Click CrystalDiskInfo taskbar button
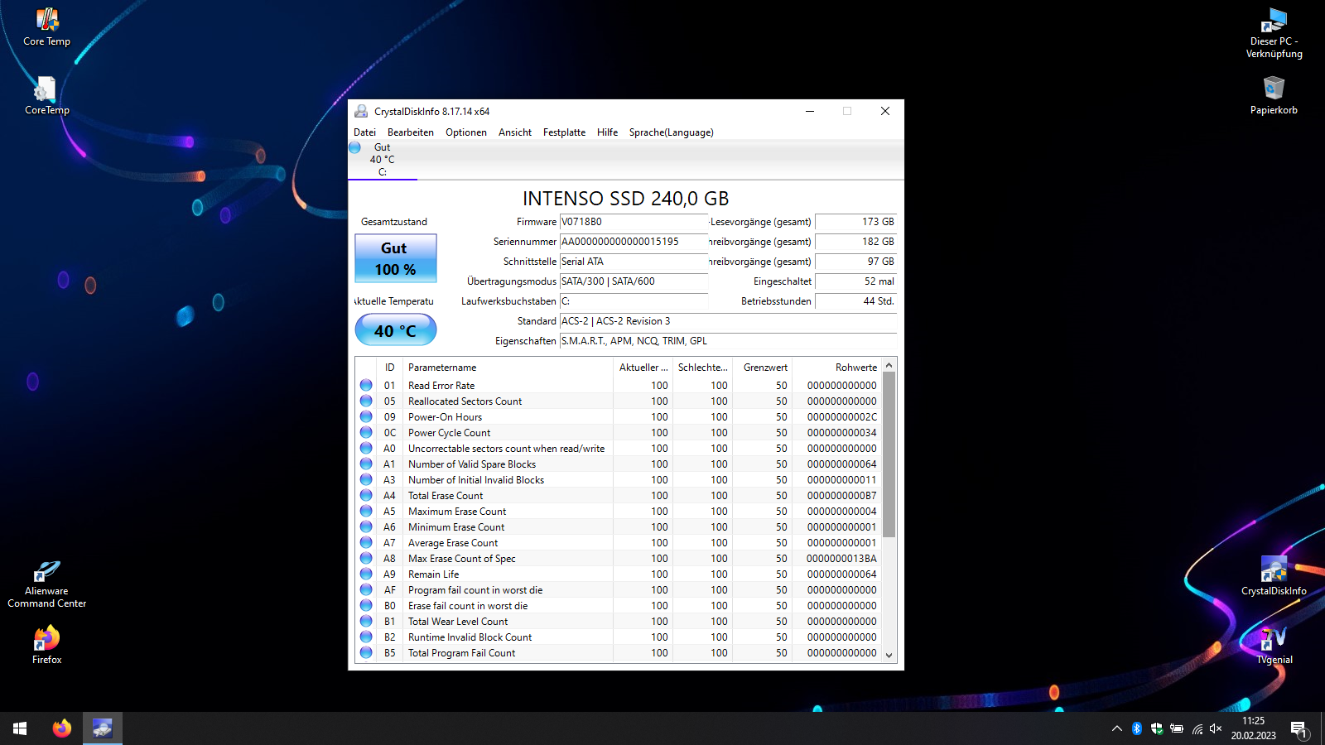The image size is (1325, 745). (102, 728)
